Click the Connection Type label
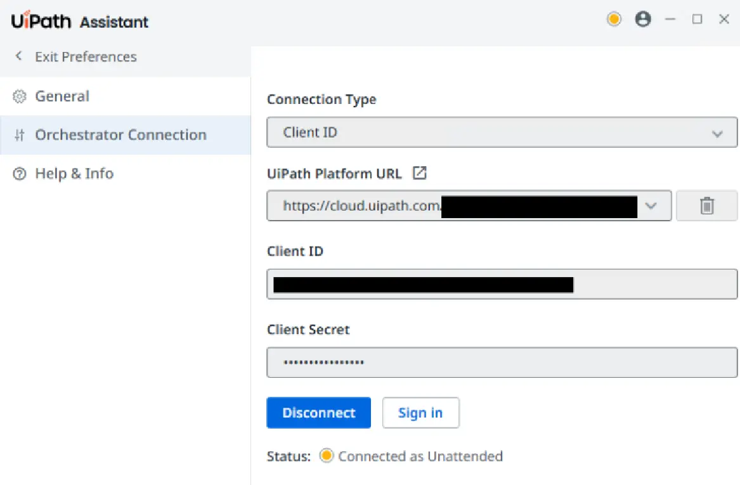 321,100
